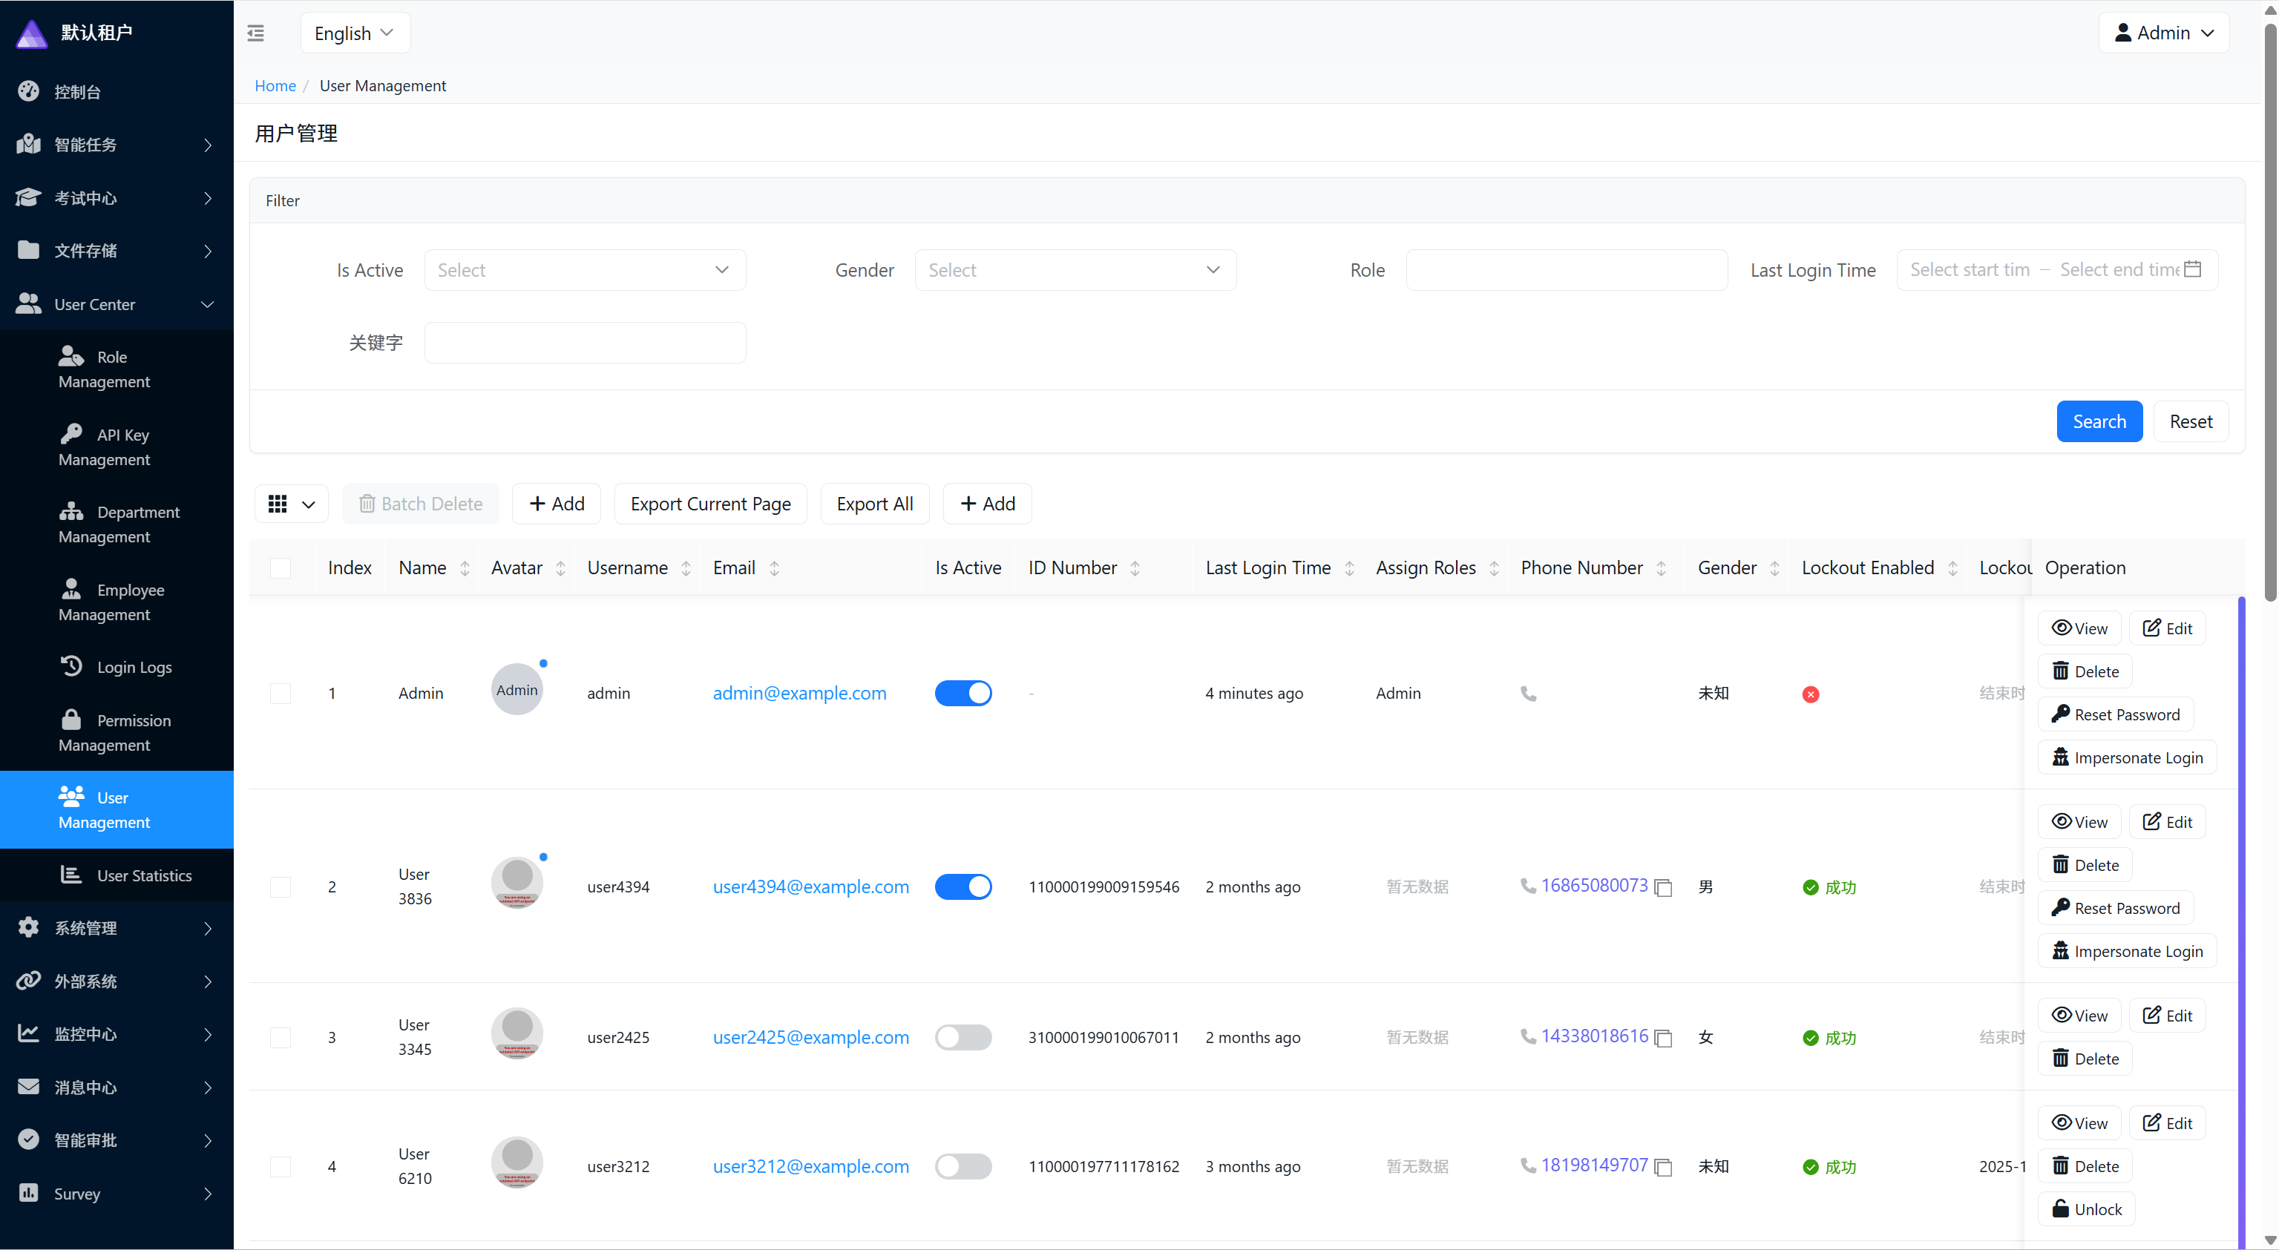Collapse the sidebar menu fold icon
The image size is (2279, 1250).
pos(256,33)
